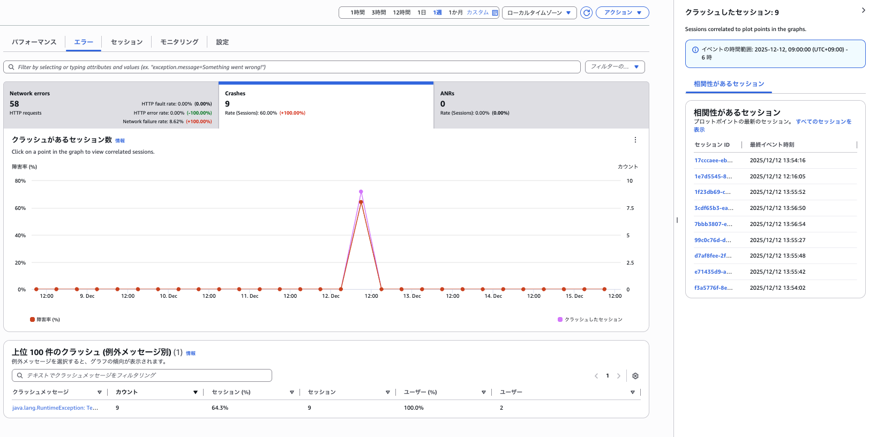Image resolution: width=869 pixels, height=437 pixels.
Task: Switch to the セッション tab
Action: pos(126,42)
